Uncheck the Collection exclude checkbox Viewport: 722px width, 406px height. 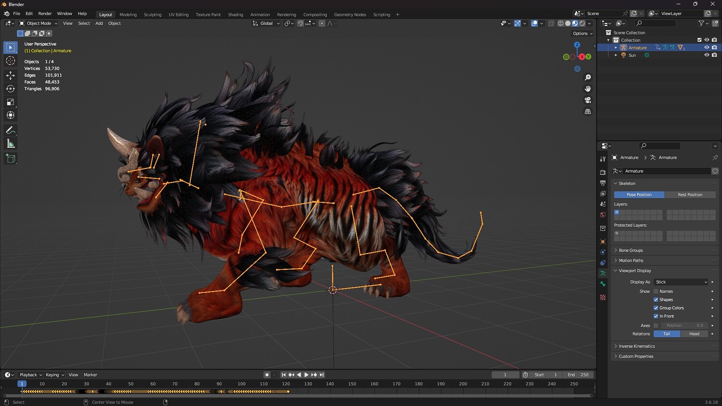point(699,40)
